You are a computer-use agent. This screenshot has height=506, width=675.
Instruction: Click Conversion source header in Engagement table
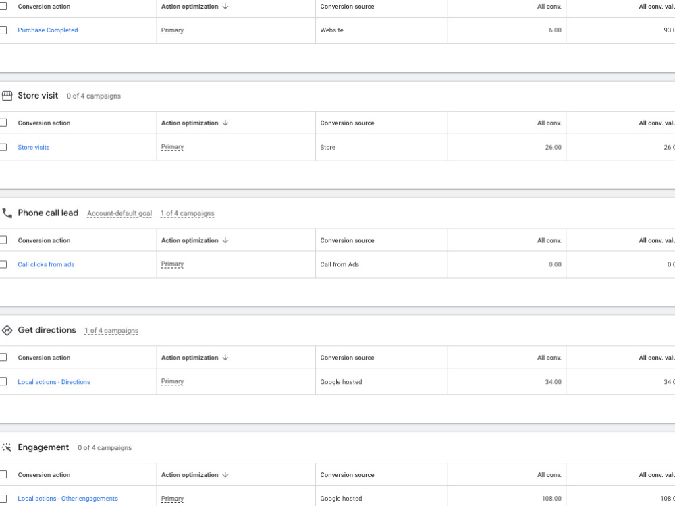[x=347, y=474]
